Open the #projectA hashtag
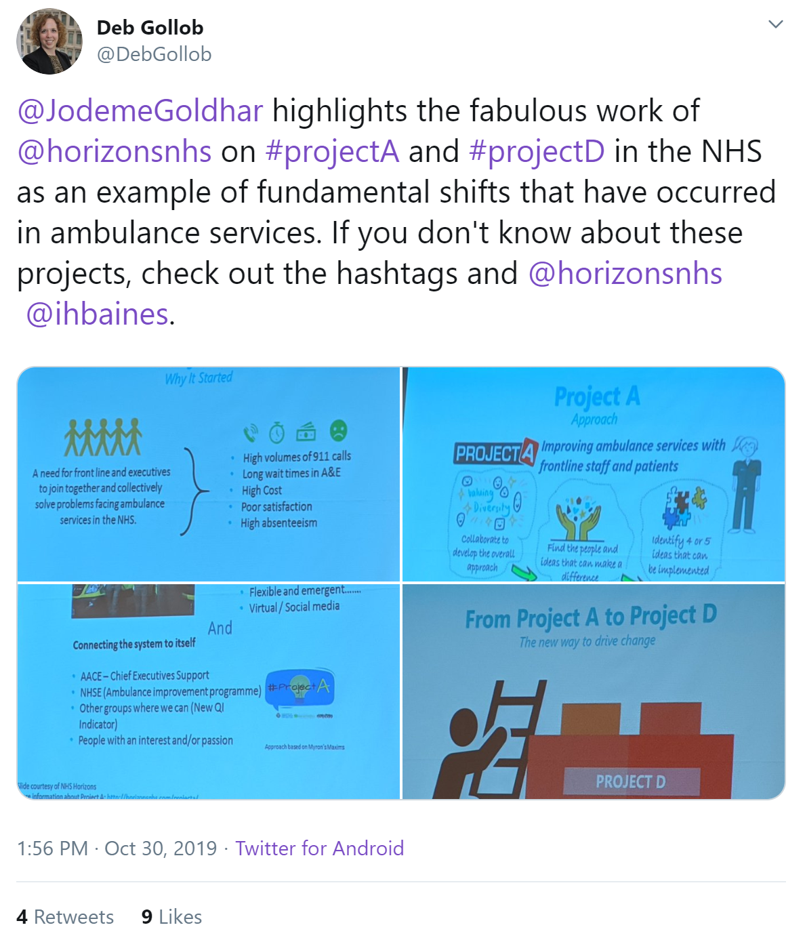The width and height of the screenshot is (805, 940). click(x=332, y=152)
